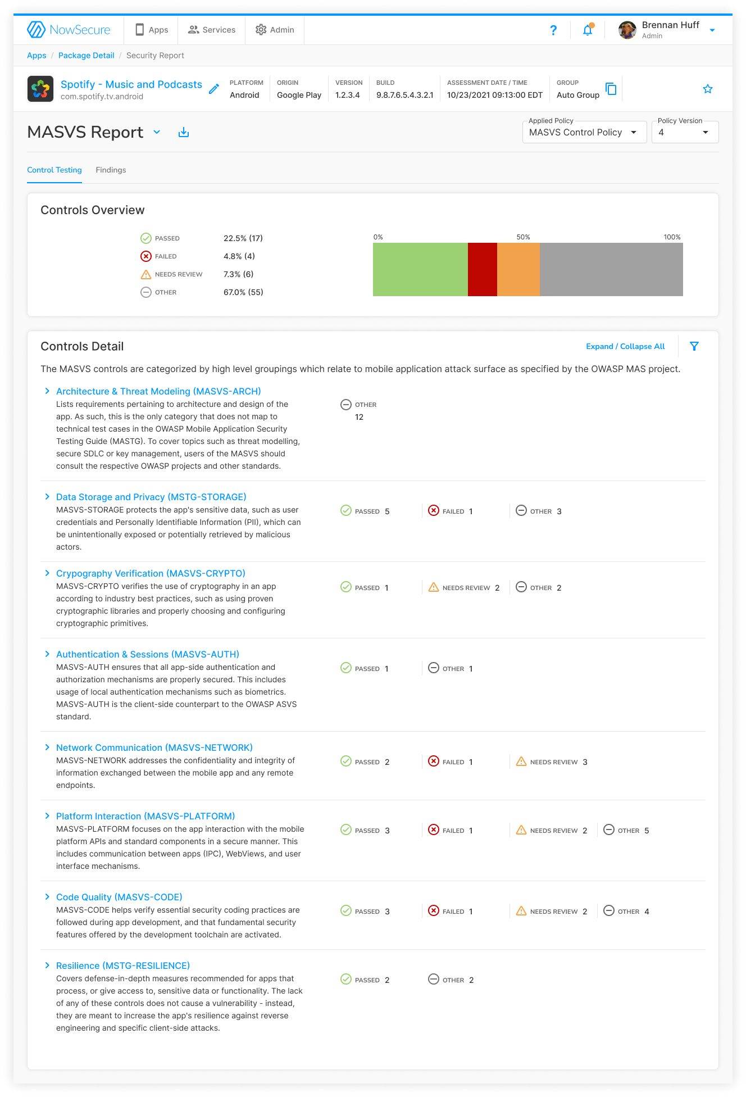This screenshot has height=1097, width=746.
Task: Click Brennan Huff's avatar photo
Action: [x=627, y=30]
